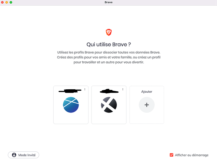Click the plus icon to add profile
217x166 pixels.
tap(147, 105)
